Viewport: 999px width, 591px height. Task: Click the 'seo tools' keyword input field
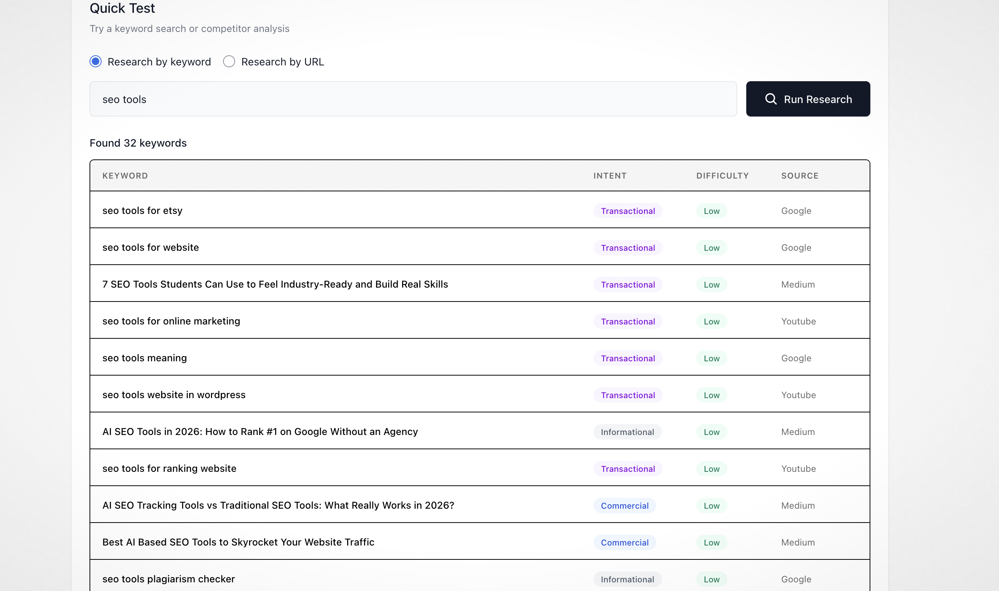413,99
